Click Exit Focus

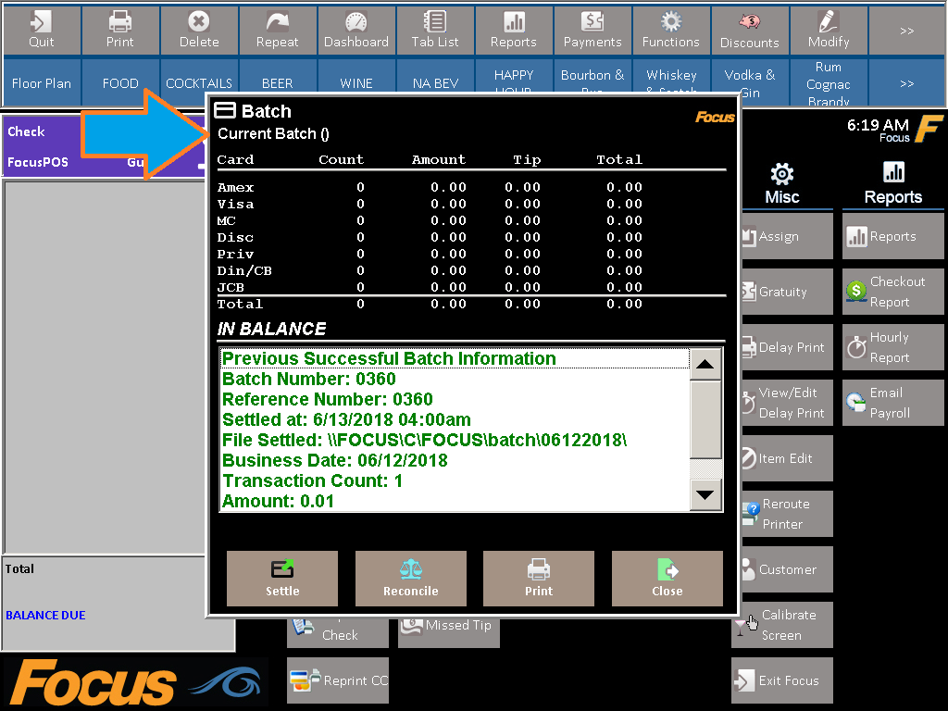coord(782,680)
